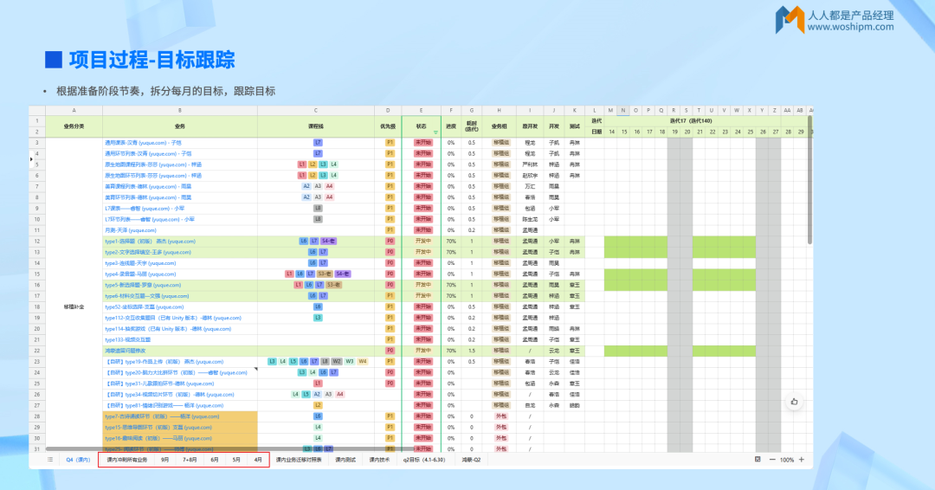Open the 100% zoom level dropdown
935x490 pixels.
(x=787, y=460)
